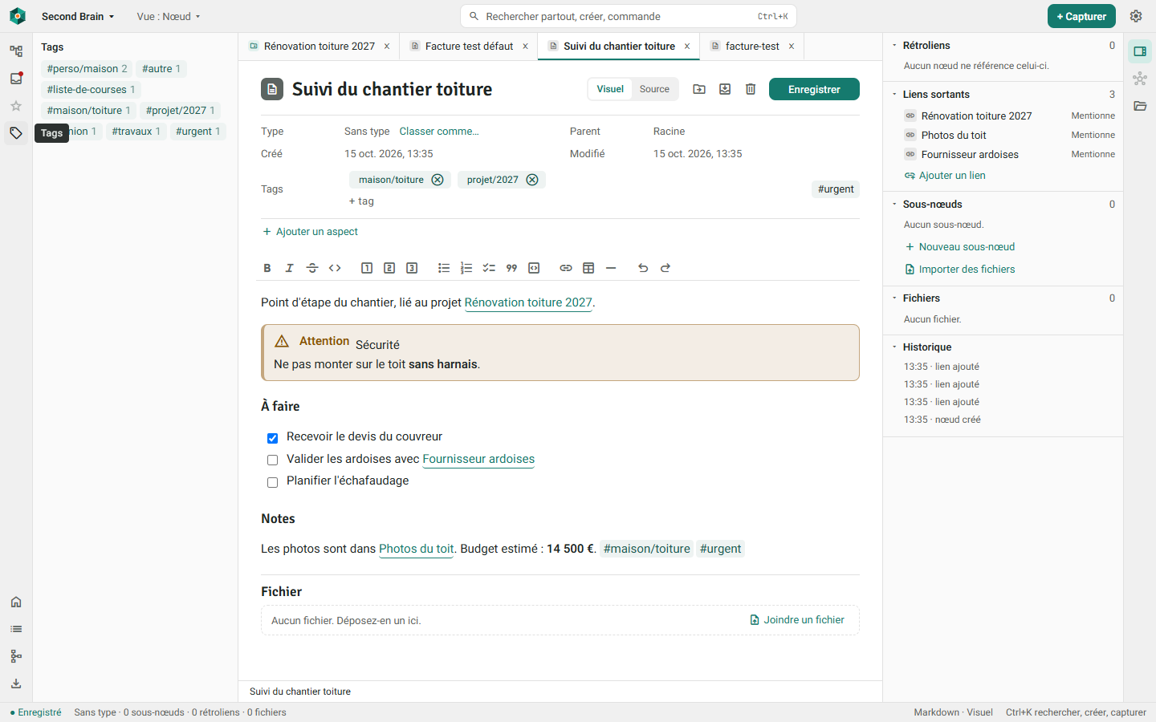Uncheck 'Recevoir le devis du couvreur'
This screenshot has width=1156, height=722.
point(272,438)
